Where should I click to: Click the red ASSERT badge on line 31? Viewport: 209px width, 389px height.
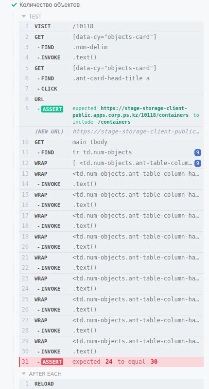pos(52,362)
